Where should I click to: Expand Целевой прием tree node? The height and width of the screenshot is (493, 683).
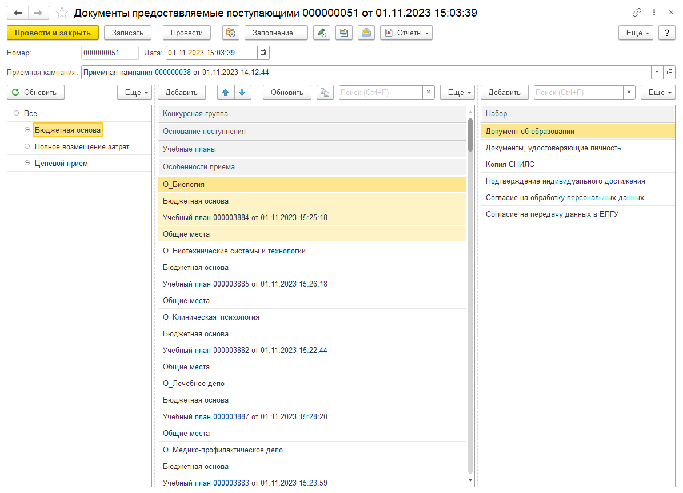27,163
